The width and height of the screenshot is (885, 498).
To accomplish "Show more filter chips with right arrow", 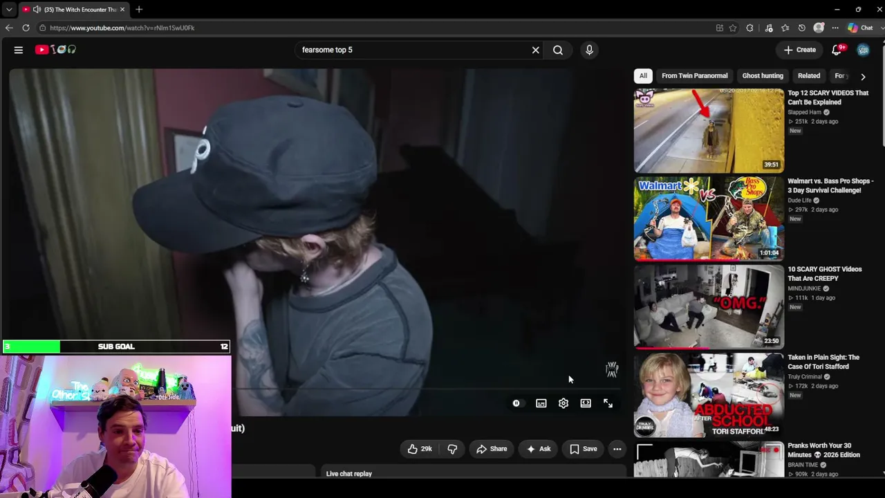I will click(x=863, y=76).
